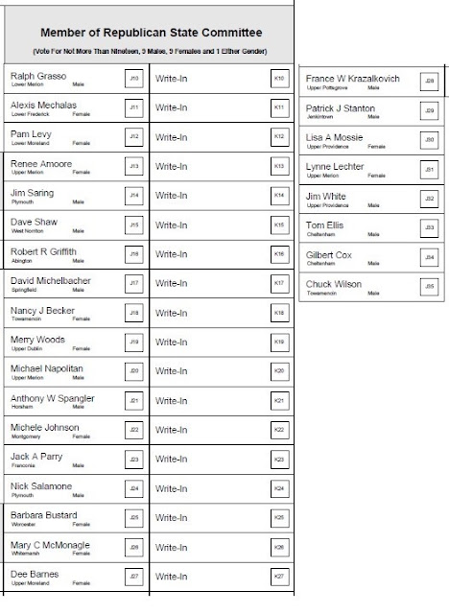Check Patrick J Stanton's voting box
Image resolution: width=449 pixels, height=614 pixels.
[x=429, y=110]
